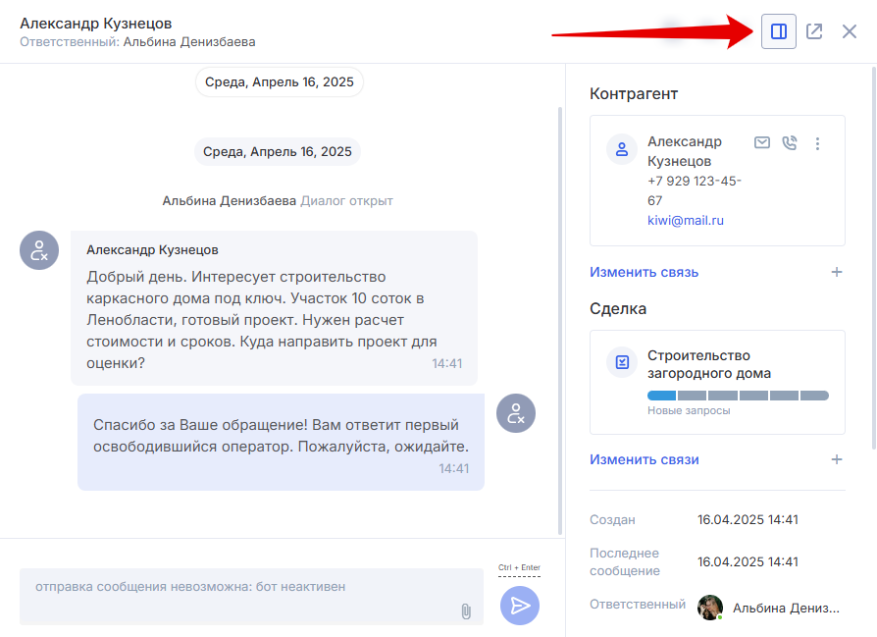Viewport: 877px width, 637px height.
Task: Click the 'Изменить связи' link
Action: (644, 459)
